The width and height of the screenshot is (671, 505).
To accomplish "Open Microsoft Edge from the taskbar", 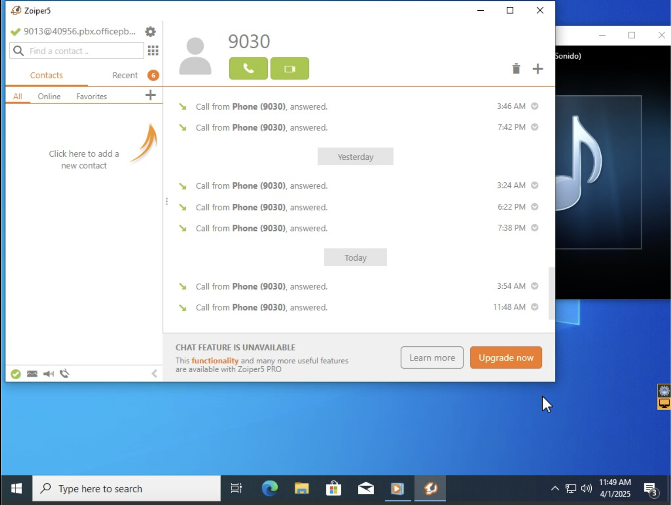I will (x=270, y=488).
